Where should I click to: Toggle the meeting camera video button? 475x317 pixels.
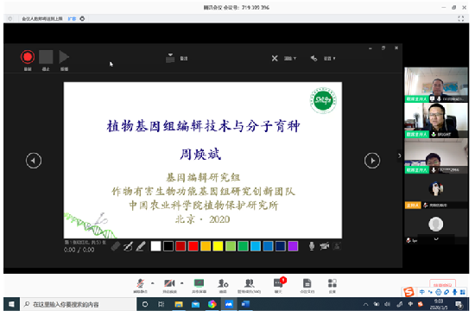pyautogui.click(x=169, y=286)
